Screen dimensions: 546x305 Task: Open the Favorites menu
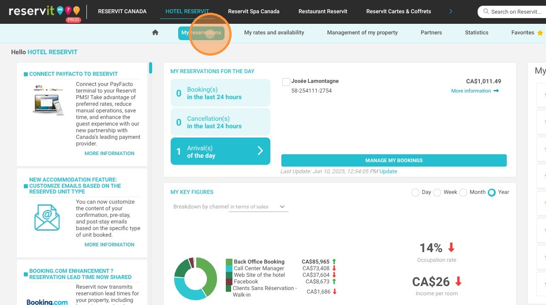click(523, 33)
